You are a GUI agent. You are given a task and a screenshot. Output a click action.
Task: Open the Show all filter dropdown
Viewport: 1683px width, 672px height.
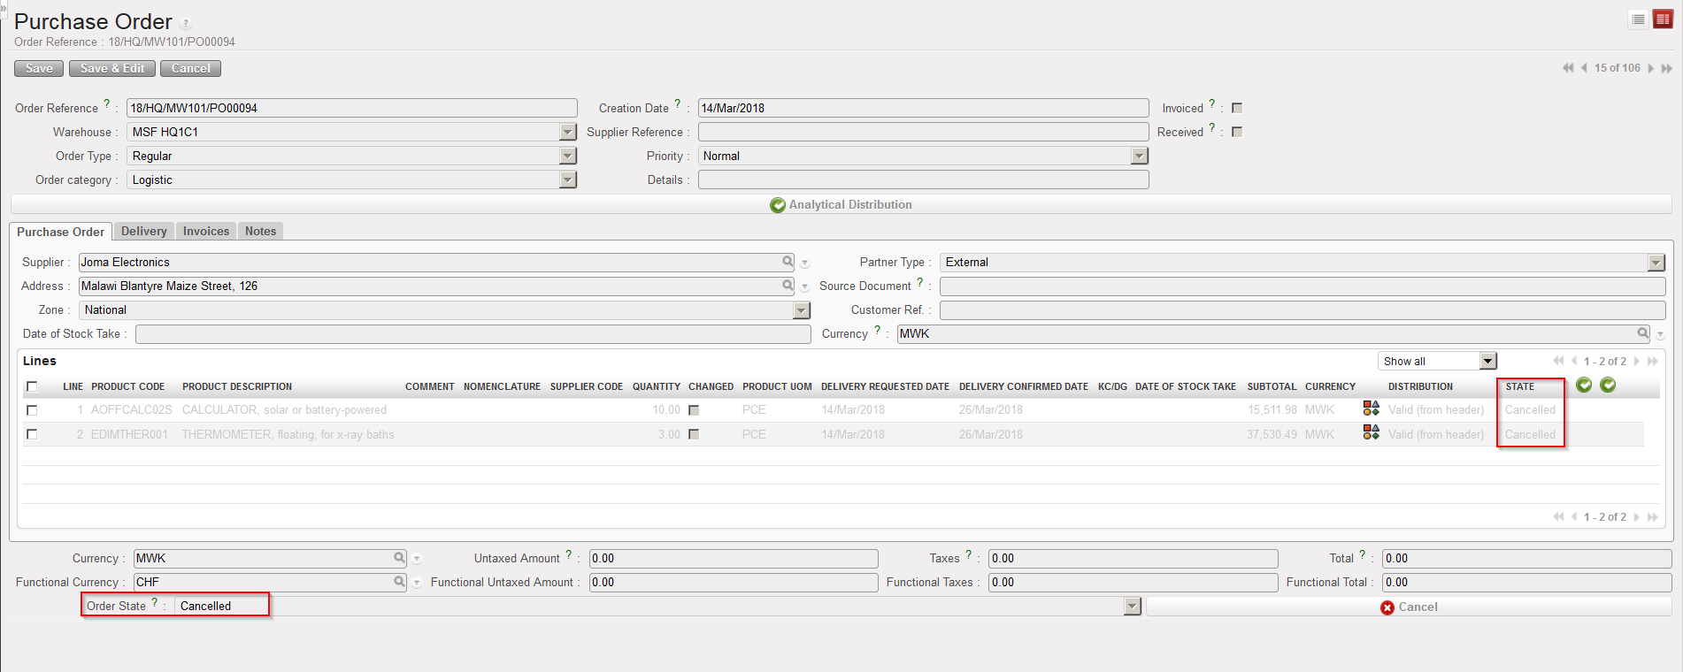pyautogui.click(x=1488, y=361)
